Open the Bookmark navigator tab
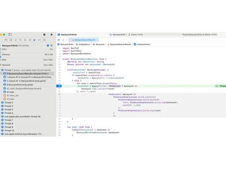This screenshot has width=226, height=169. coord(16,40)
